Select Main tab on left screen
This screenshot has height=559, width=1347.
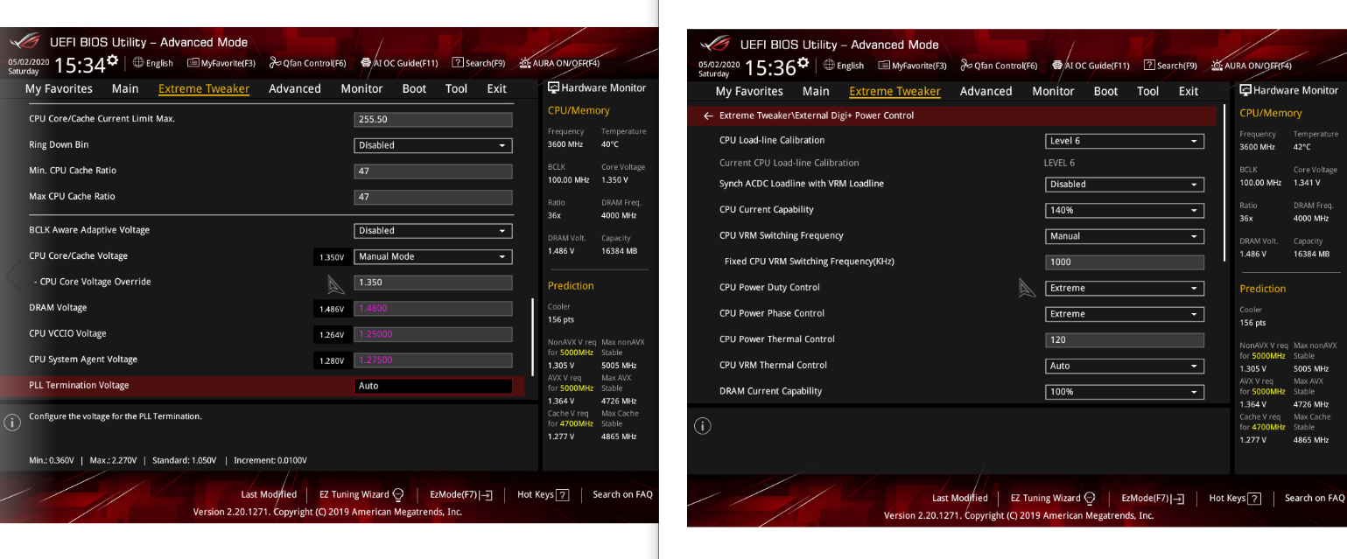[125, 88]
